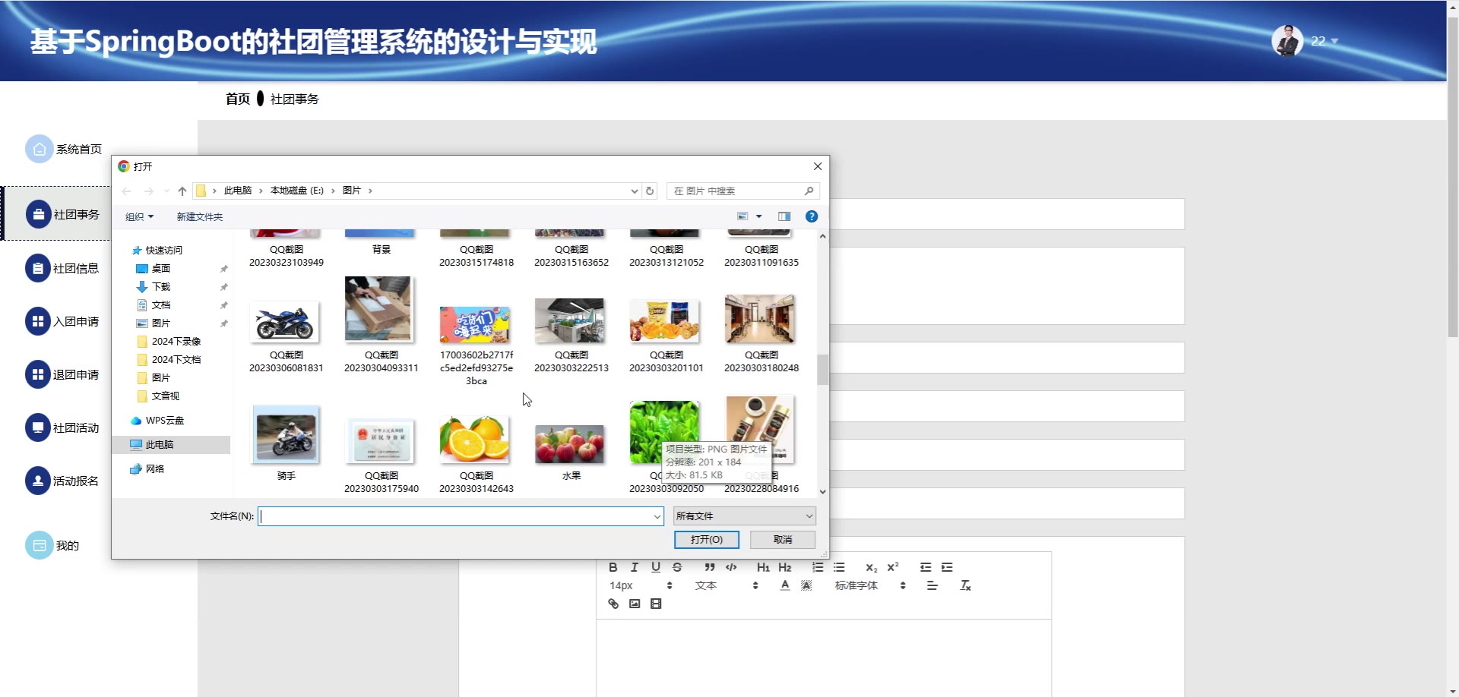This screenshot has height=697, width=1459.
Task: Toggle underline formatting in the editor
Action: pyautogui.click(x=656, y=567)
